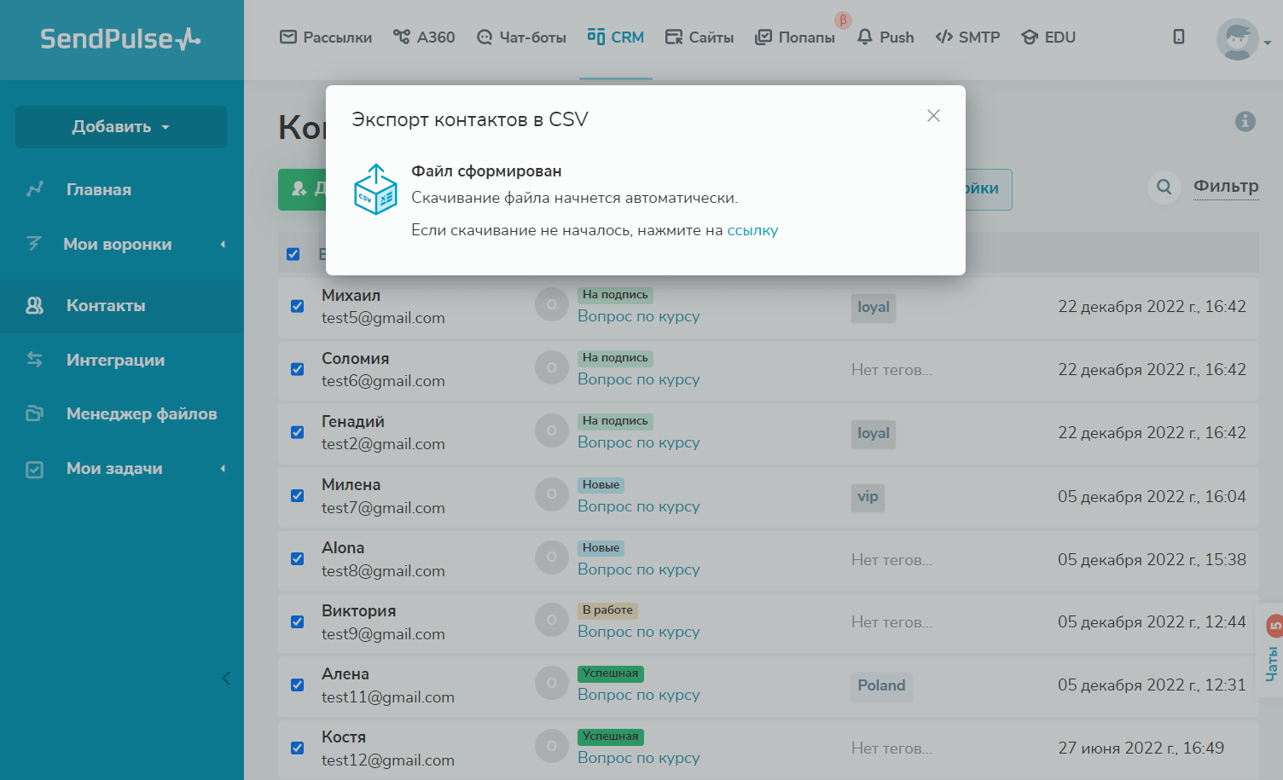Click the user avatar icon

tap(1237, 39)
